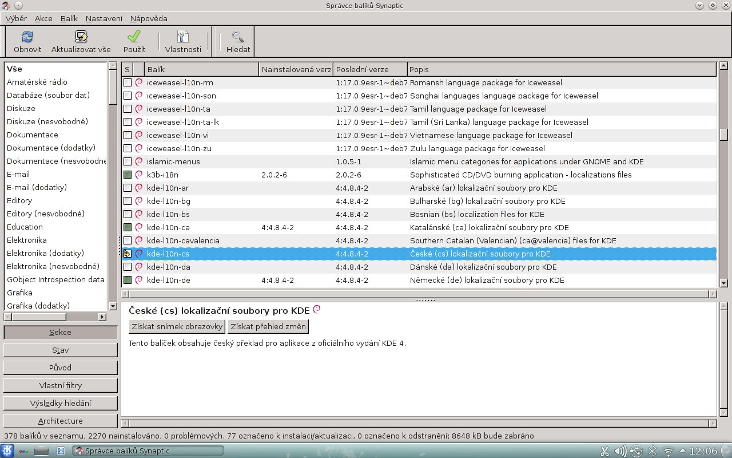Expand the hidden tray icons arrow
This screenshot has height=458, width=732.
click(x=682, y=451)
